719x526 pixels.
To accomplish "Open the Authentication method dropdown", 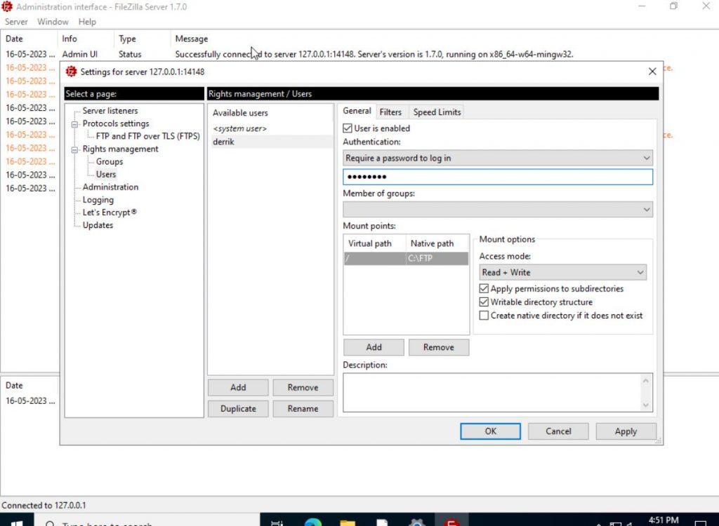I will (x=497, y=159).
